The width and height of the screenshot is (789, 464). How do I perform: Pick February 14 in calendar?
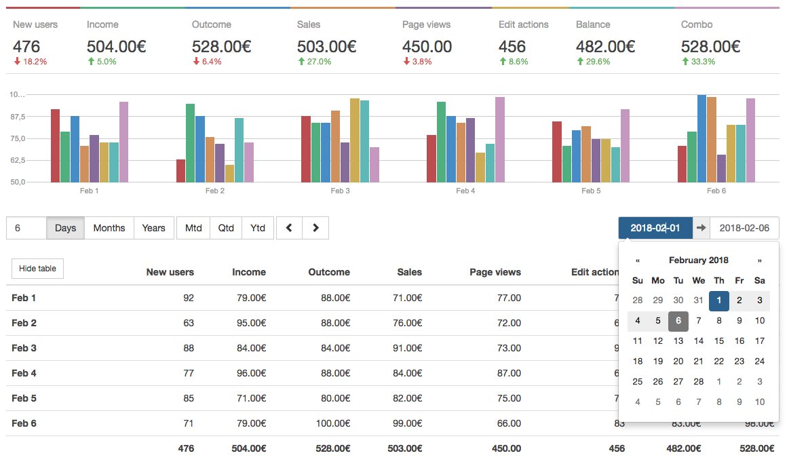coord(698,341)
